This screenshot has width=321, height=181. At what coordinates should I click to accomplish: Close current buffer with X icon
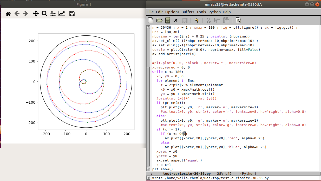[176, 20]
